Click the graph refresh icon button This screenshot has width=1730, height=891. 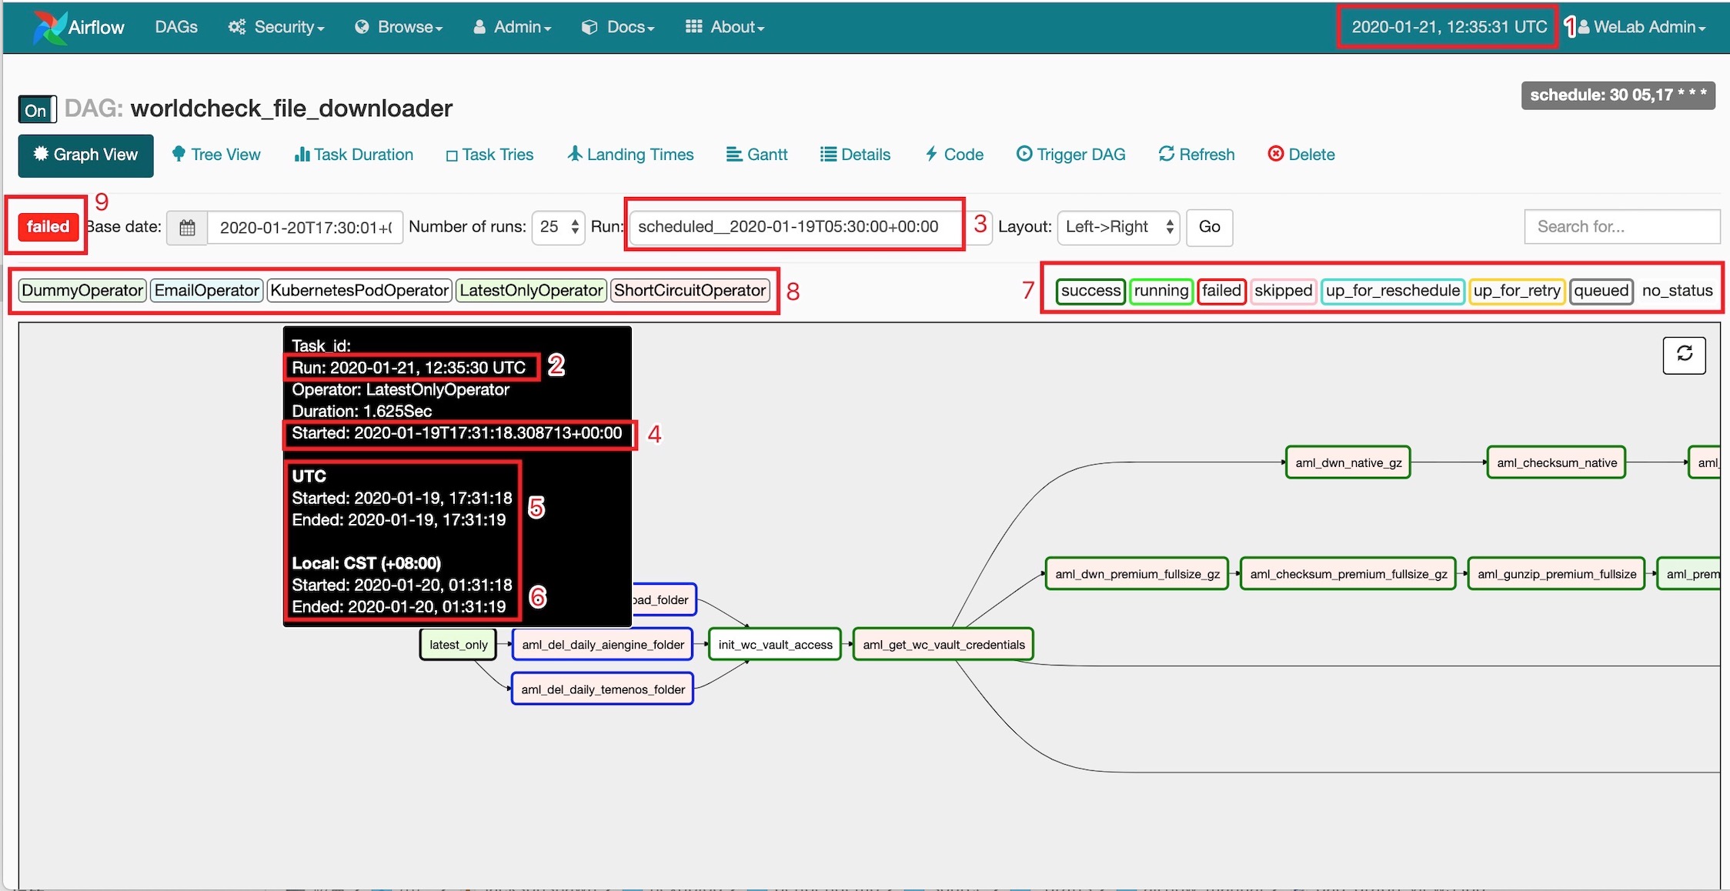(x=1684, y=355)
